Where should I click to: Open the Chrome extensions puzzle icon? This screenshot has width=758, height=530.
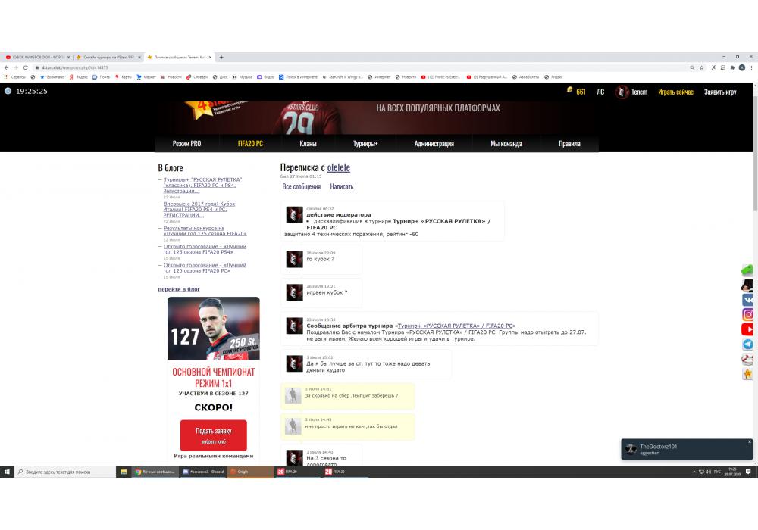(732, 67)
